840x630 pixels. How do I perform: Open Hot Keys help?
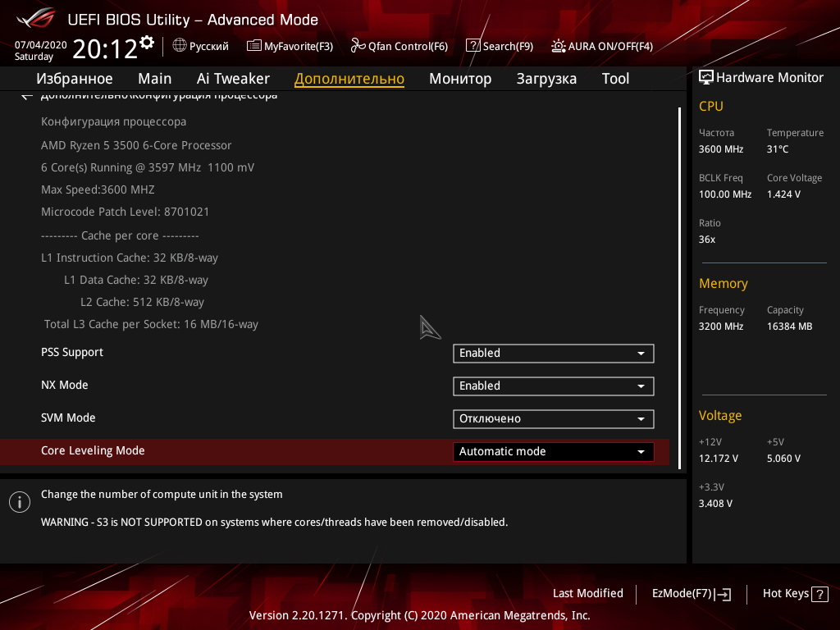(796, 594)
